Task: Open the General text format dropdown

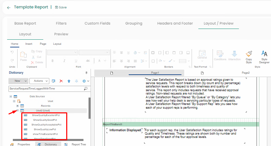Action: click(202, 56)
